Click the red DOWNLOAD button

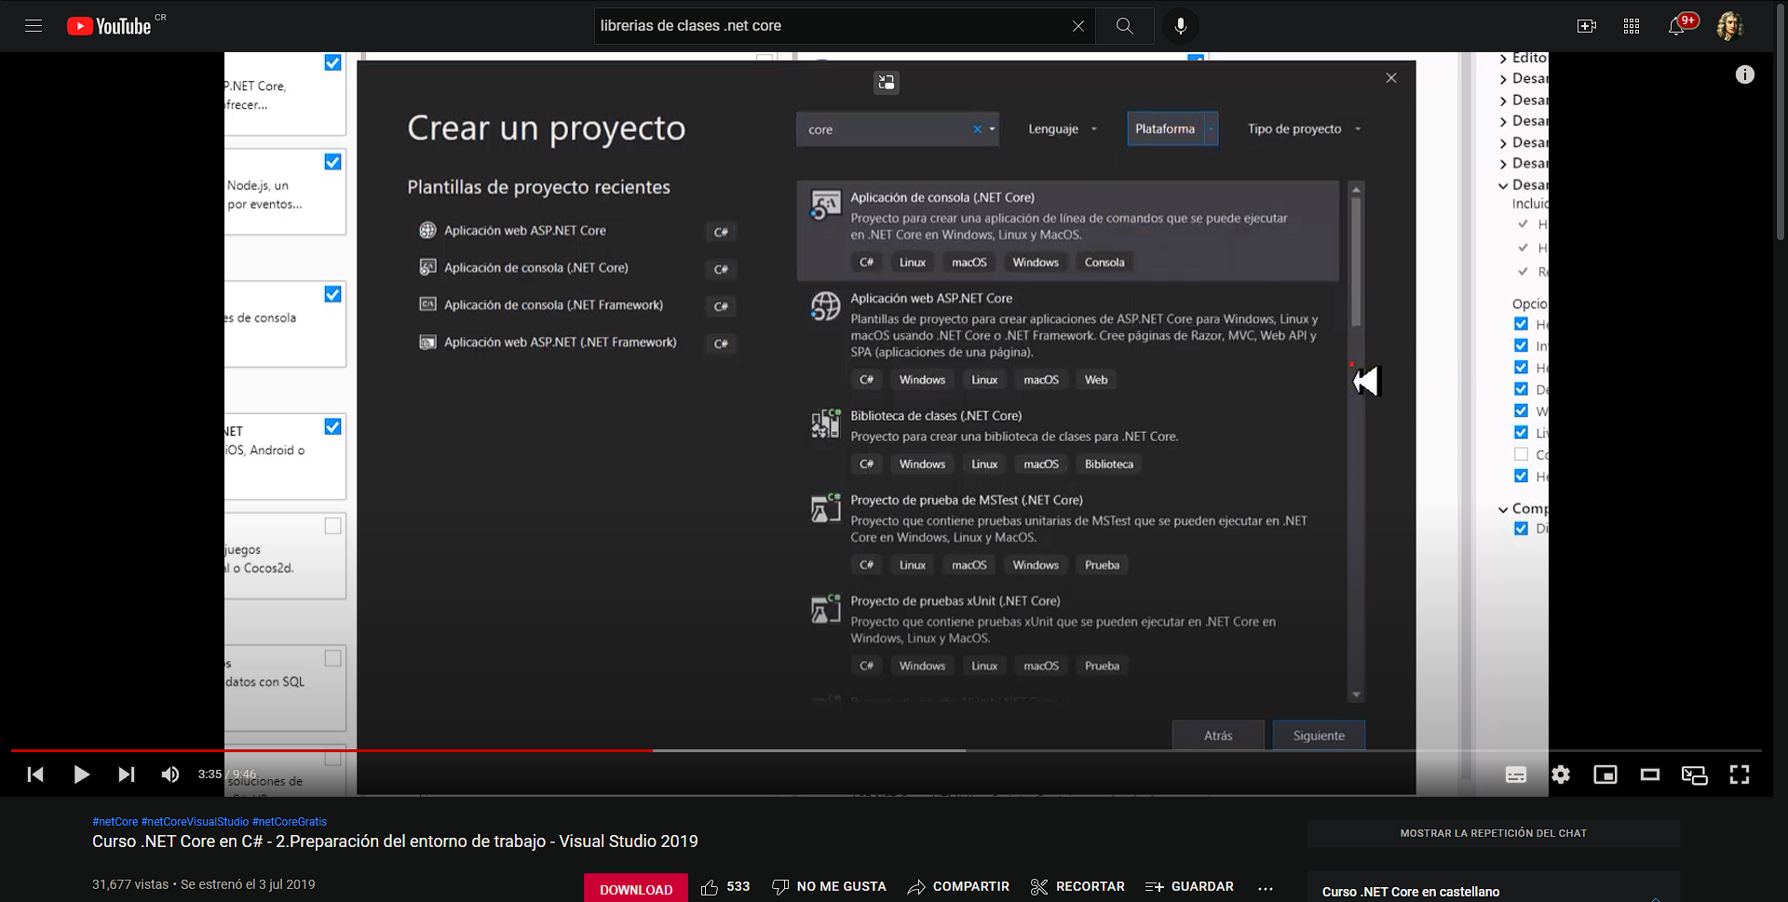tap(636, 889)
